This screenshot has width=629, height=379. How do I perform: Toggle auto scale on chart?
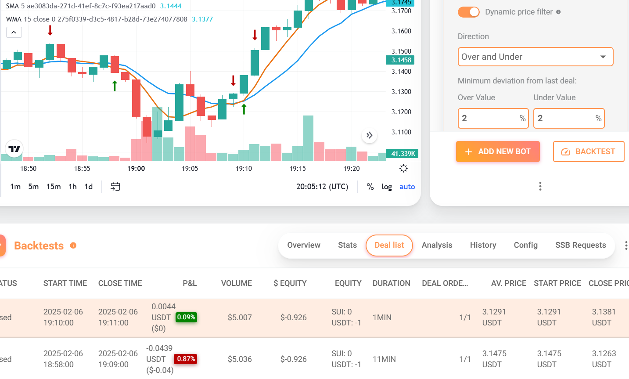(407, 187)
